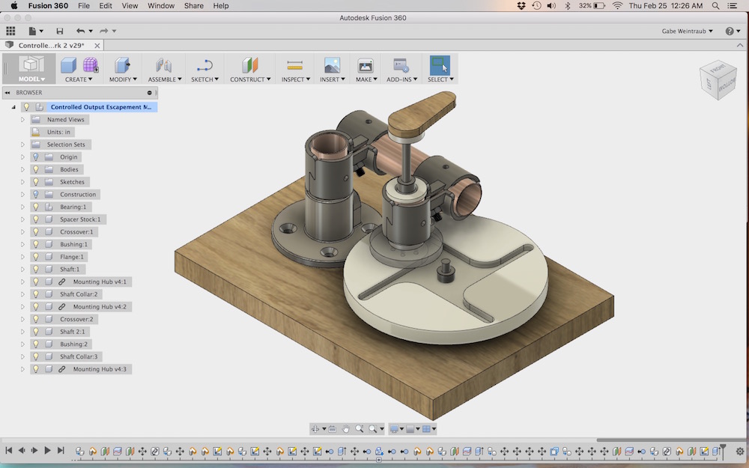
Task: Toggle visibility lightbulb for Flange:1
Action: click(x=36, y=257)
